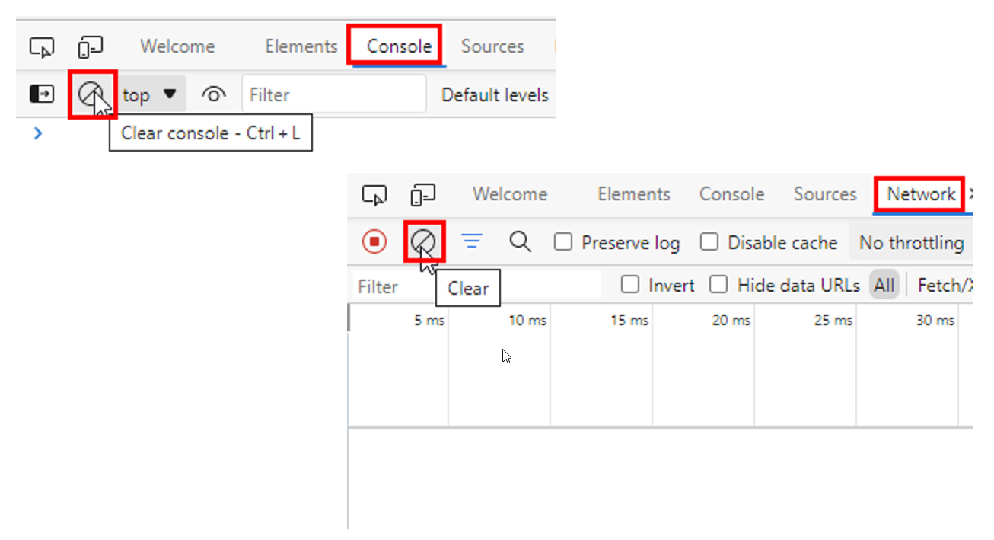Enable the Preserve log checkbox

(563, 242)
